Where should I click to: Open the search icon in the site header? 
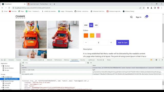point(131,17)
